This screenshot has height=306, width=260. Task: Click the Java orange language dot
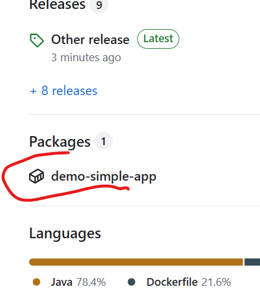[x=37, y=282]
